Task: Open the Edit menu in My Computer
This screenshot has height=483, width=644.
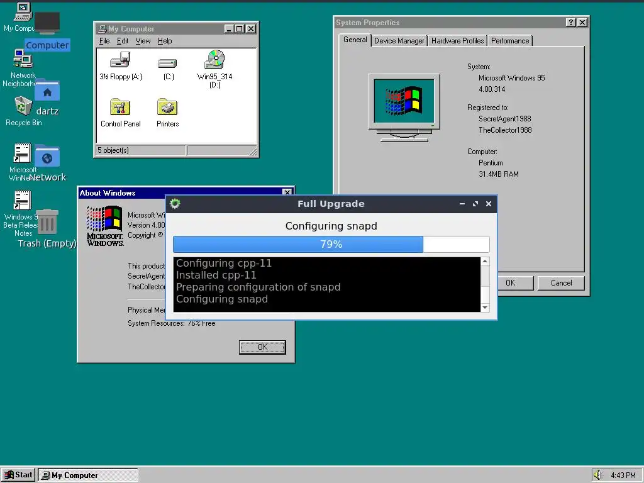Action: coord(123,41)
